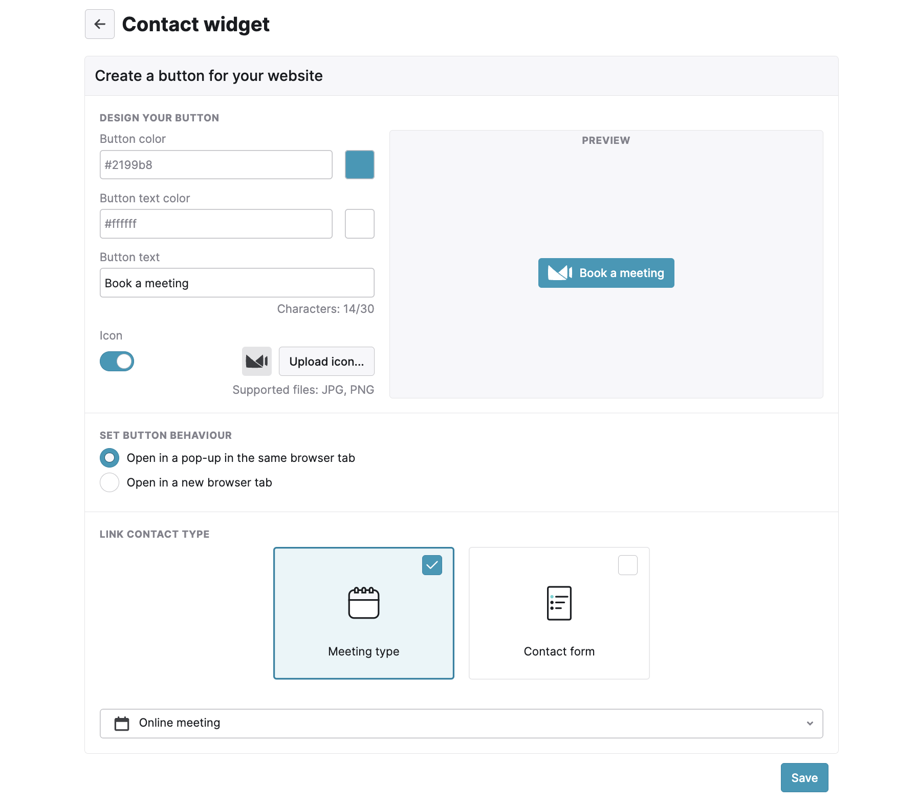The image size is (917, 804).
Task: Click the current icon thumbnail beside Upload
Action: pyautogui.click(x=257, y=362)
